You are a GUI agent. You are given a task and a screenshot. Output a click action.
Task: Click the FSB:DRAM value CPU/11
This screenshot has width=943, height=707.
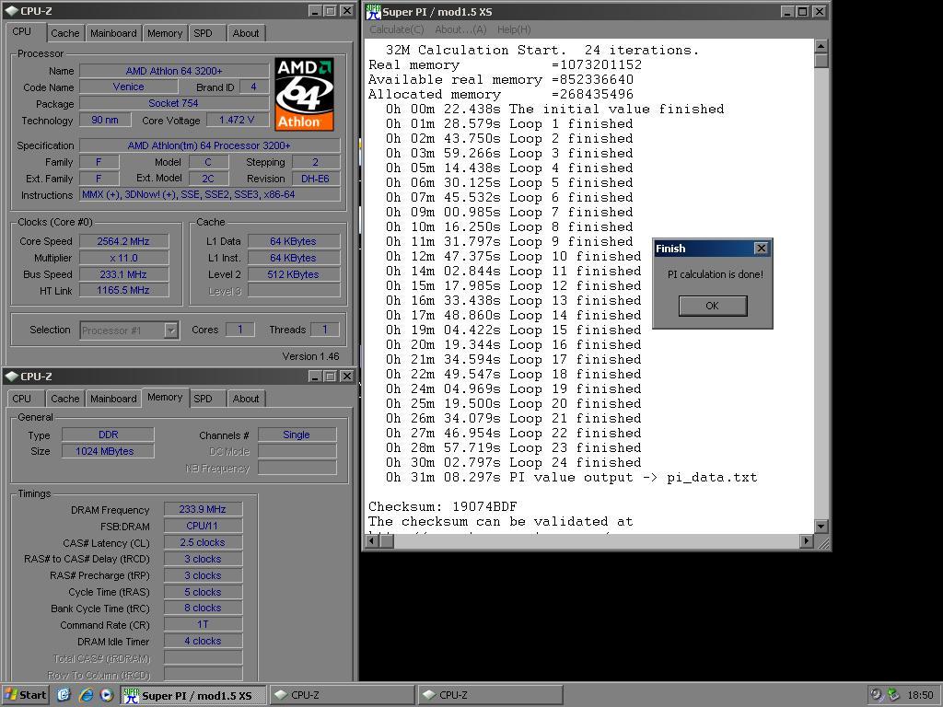tap(203, 526)
